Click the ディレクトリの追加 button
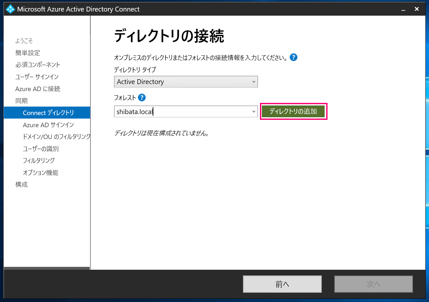Viewport: 429px width, 302px height. pyautogui.click(x=293, y=111)
